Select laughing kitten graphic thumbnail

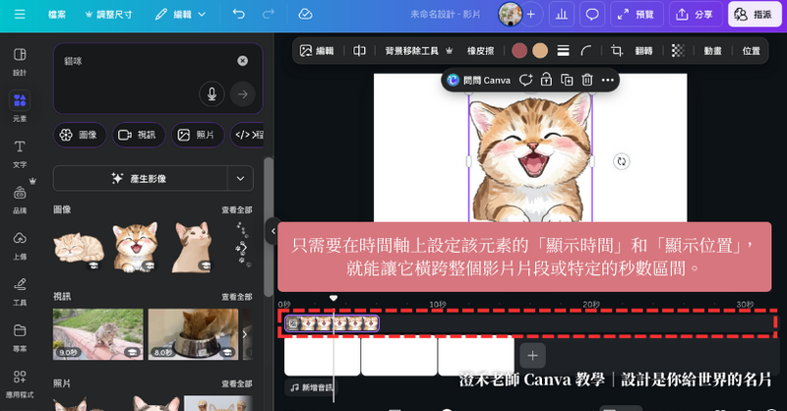[x=135, y=247]
